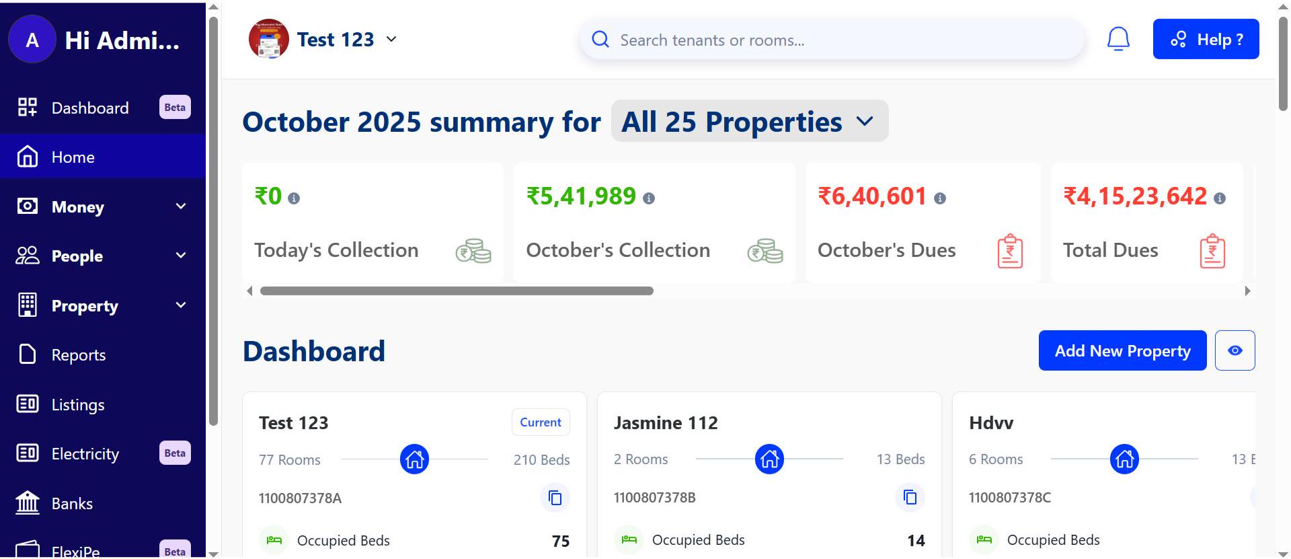The height and width of the screenshot is (559, 1291).
Task: Expand the People sidebar menu
Action: click(x=102, y=256)
